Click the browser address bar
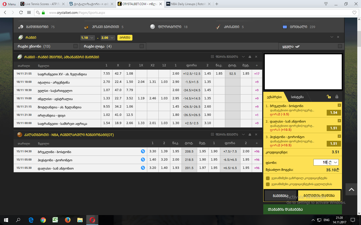The height and width of the screenshot is (225, 361). point(197,13)
